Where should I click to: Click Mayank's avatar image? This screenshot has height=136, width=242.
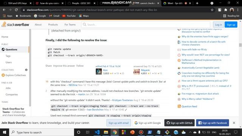pyautogui.click(x=137, y=72)
